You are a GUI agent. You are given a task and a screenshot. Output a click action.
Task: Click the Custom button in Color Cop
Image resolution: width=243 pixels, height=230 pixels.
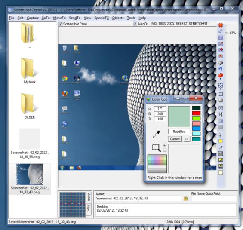[175, 139]
